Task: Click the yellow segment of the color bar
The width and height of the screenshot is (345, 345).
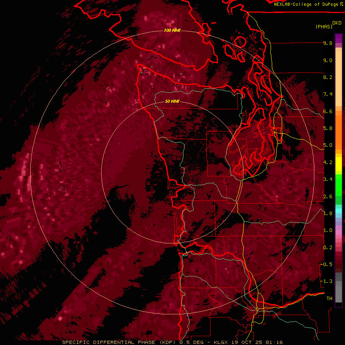Action: (x=338, y=164)
